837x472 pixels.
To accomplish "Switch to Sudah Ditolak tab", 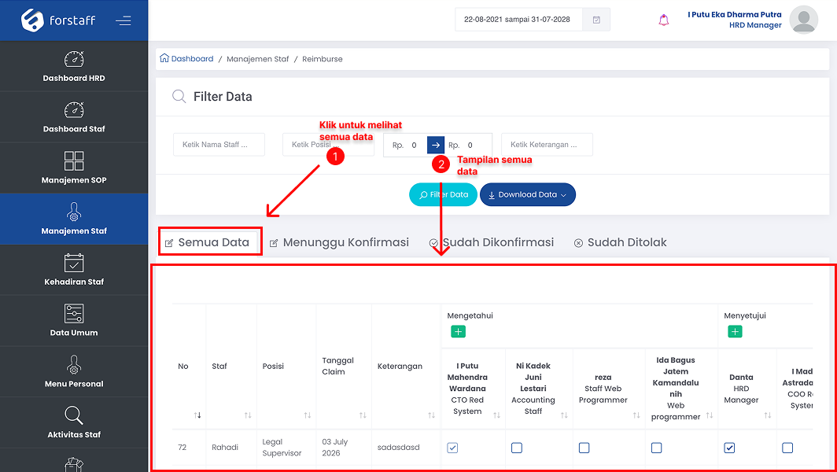I will coord(620,242).
